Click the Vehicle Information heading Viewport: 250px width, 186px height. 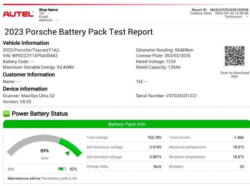(x=26, y=43)
